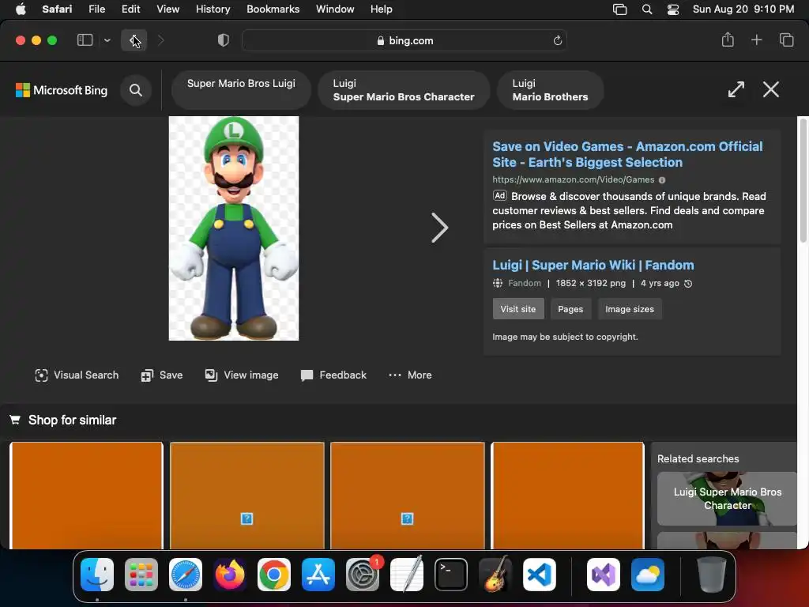This screenshot has width=809, height=607.
Task: Start Visual Search on the image
Action: 77,375
